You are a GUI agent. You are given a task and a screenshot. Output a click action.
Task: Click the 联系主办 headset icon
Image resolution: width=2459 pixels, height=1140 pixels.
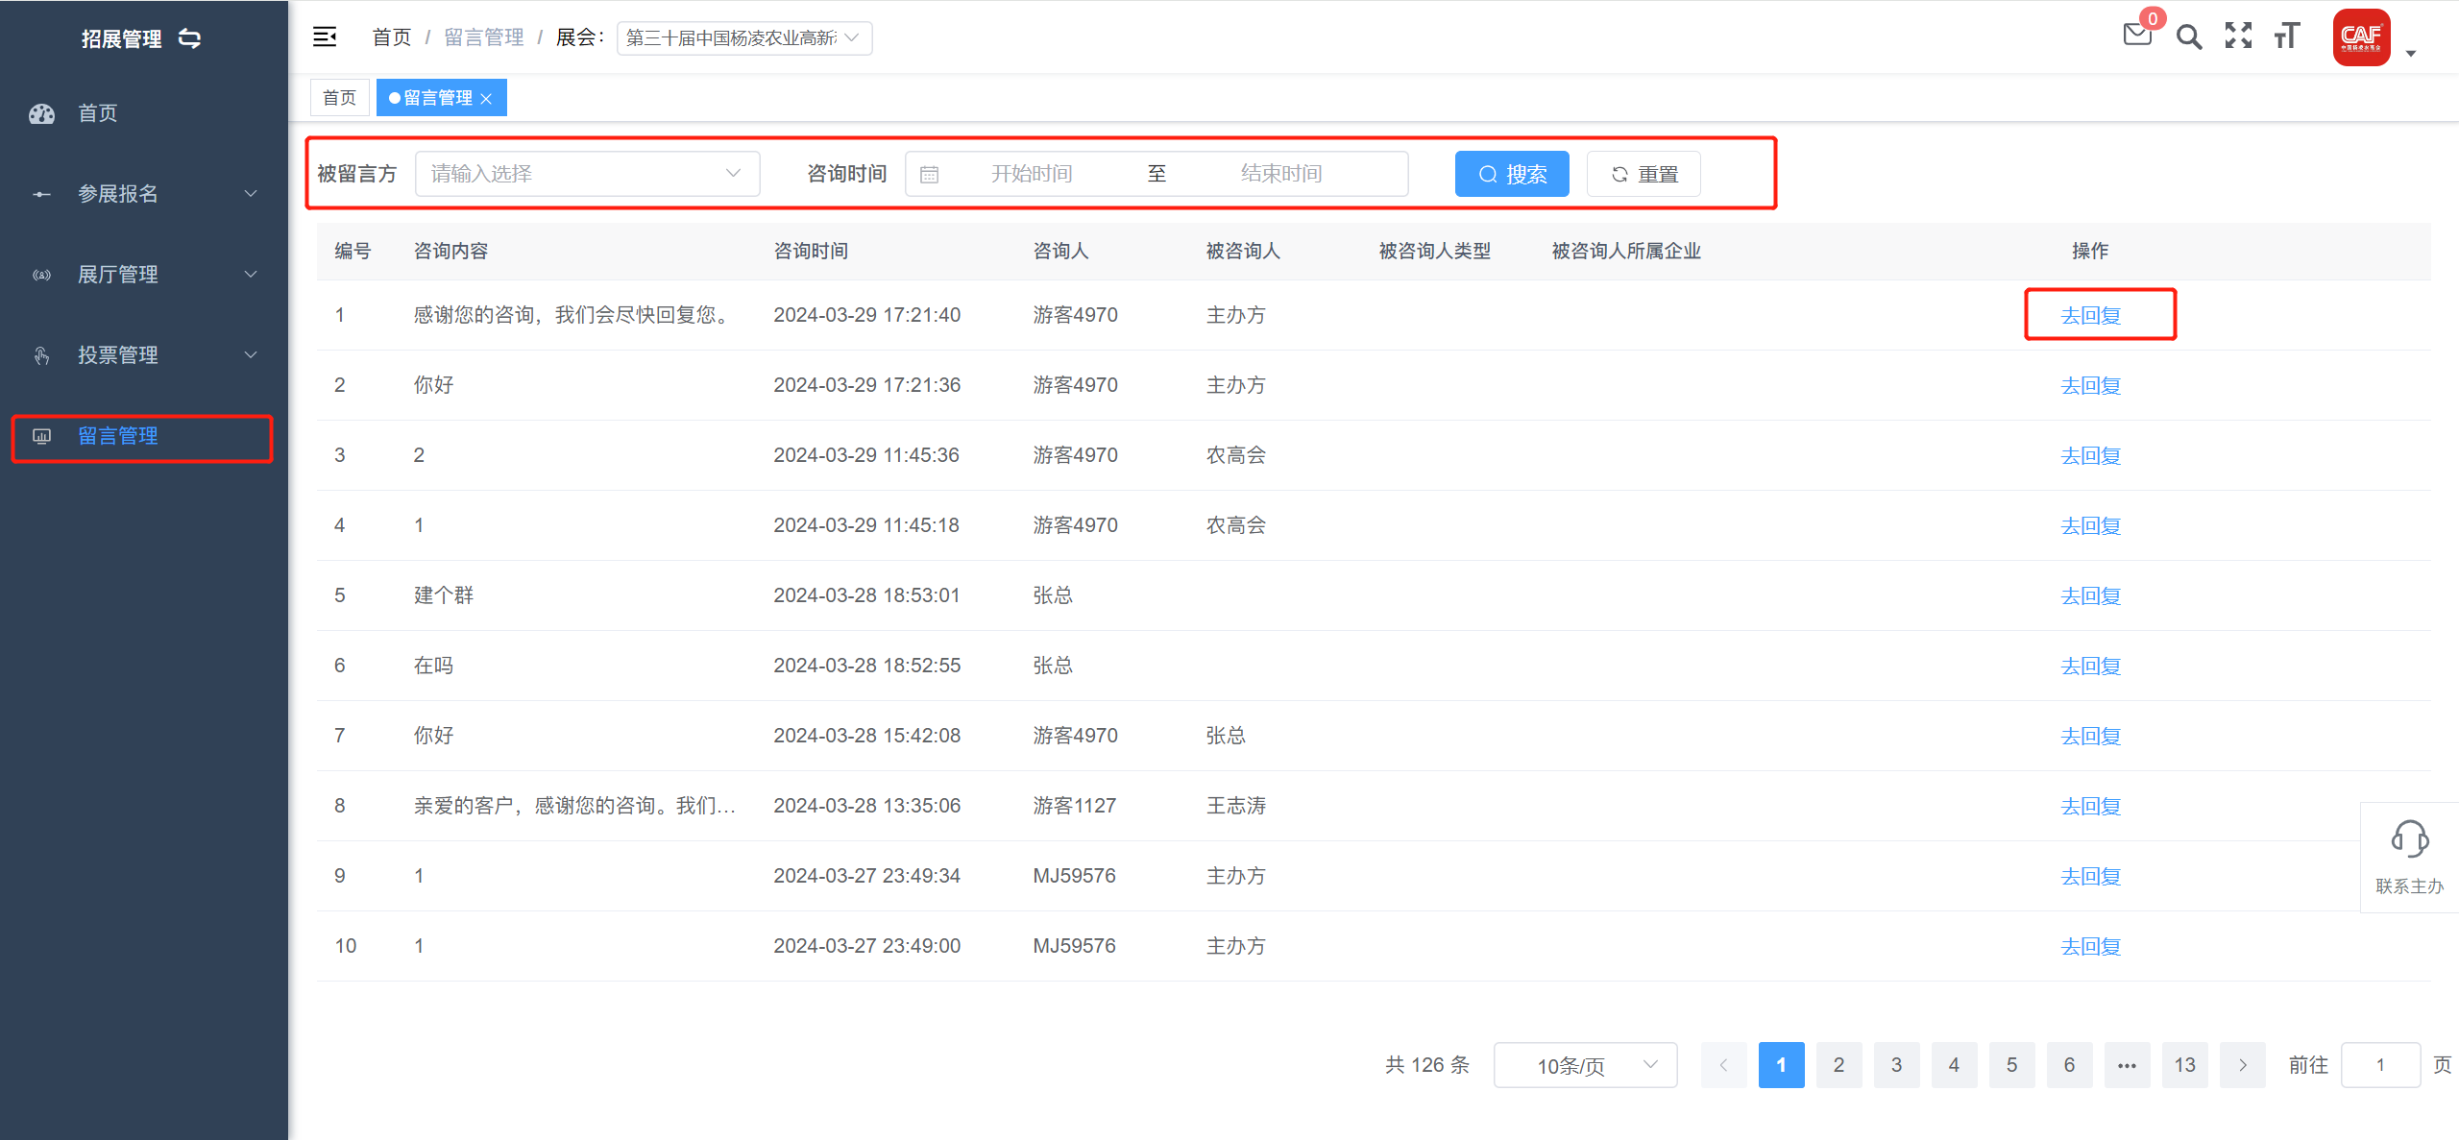point(2409,840)
